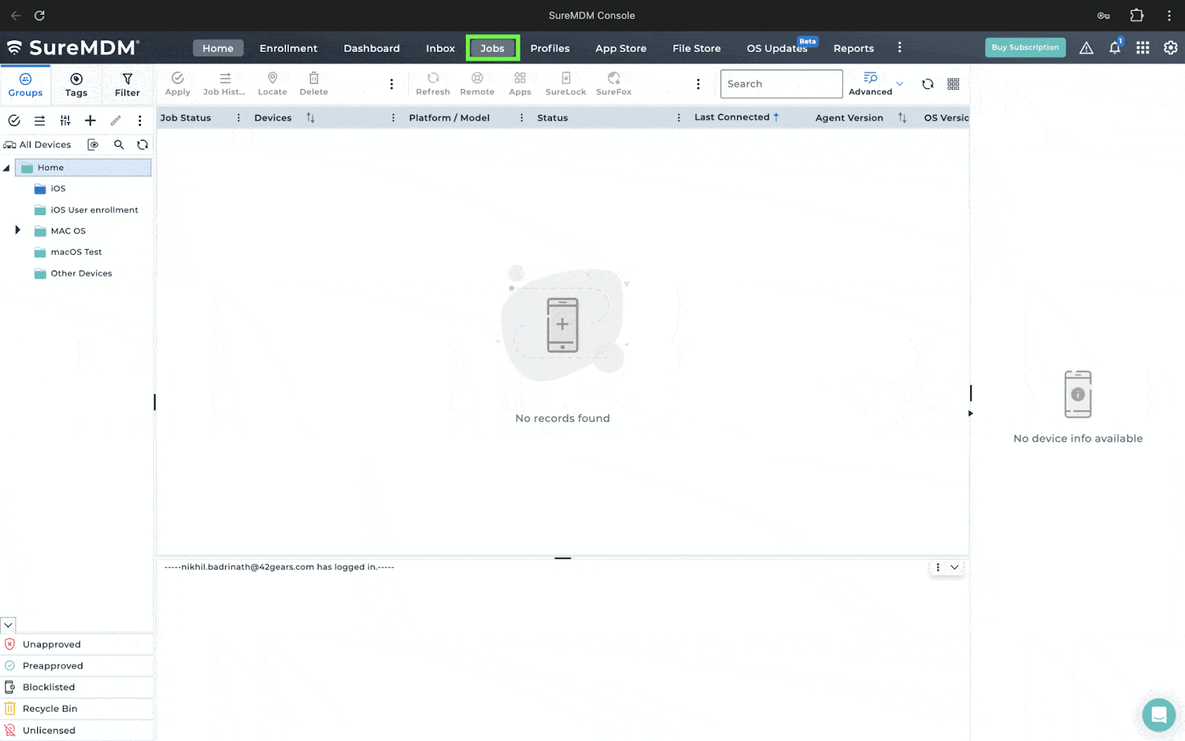Toggle grid column view icon
Viewport: 1185px width, 741px height.
click(x=953, y=84)
